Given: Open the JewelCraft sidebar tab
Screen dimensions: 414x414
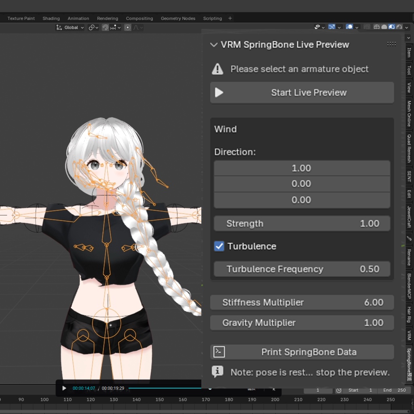Looking at the screenshot, I should 409,217.
